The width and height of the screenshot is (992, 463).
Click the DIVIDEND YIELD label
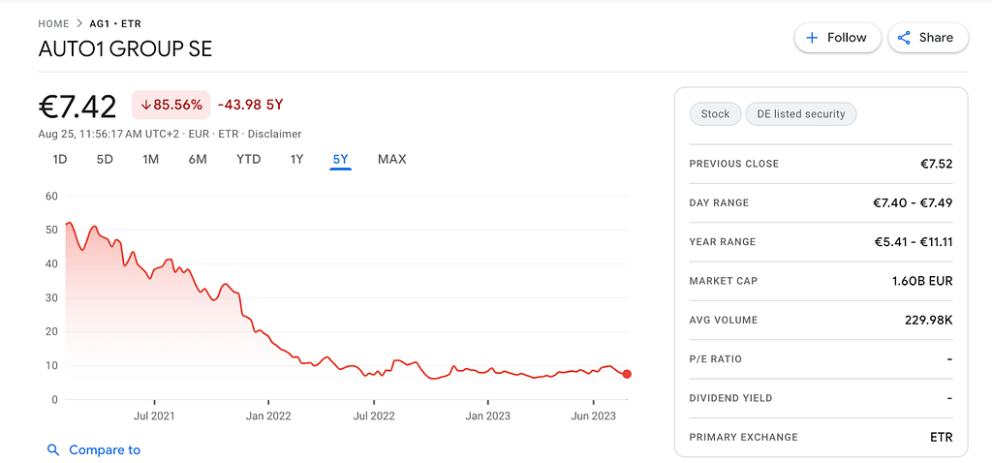(730, 398)
